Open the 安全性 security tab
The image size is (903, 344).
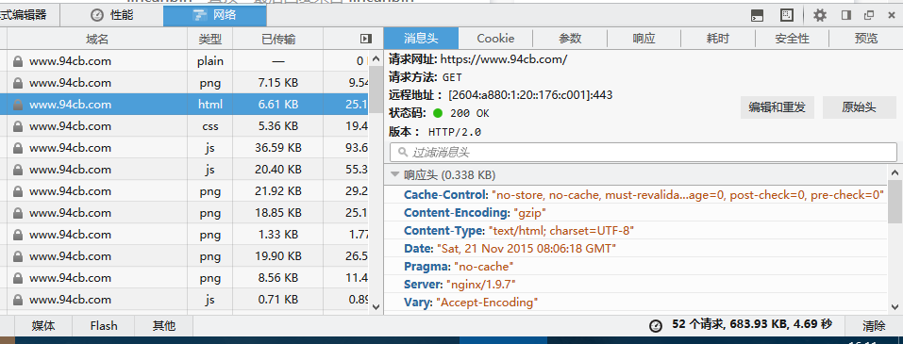click(792, 39)
